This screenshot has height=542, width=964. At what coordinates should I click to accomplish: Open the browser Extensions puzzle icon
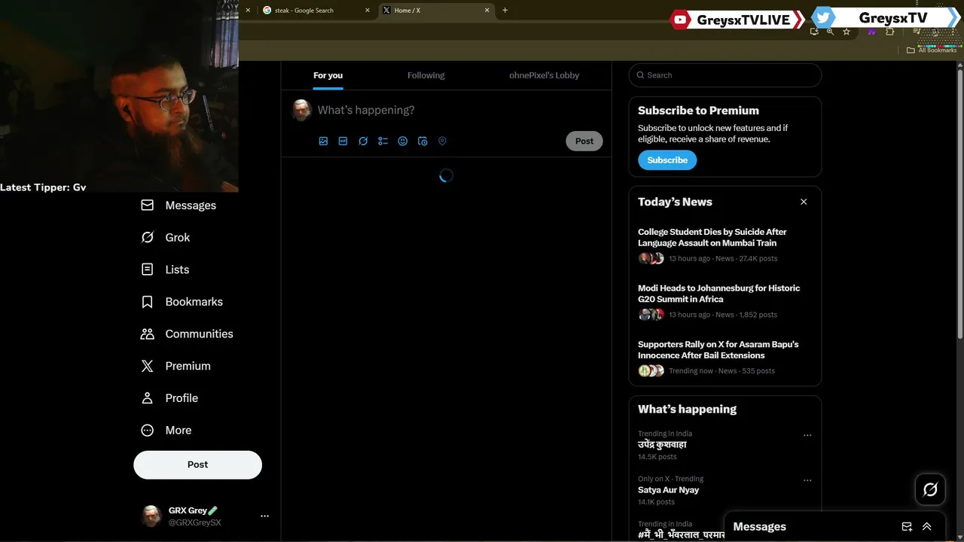[x=890, y=32]
